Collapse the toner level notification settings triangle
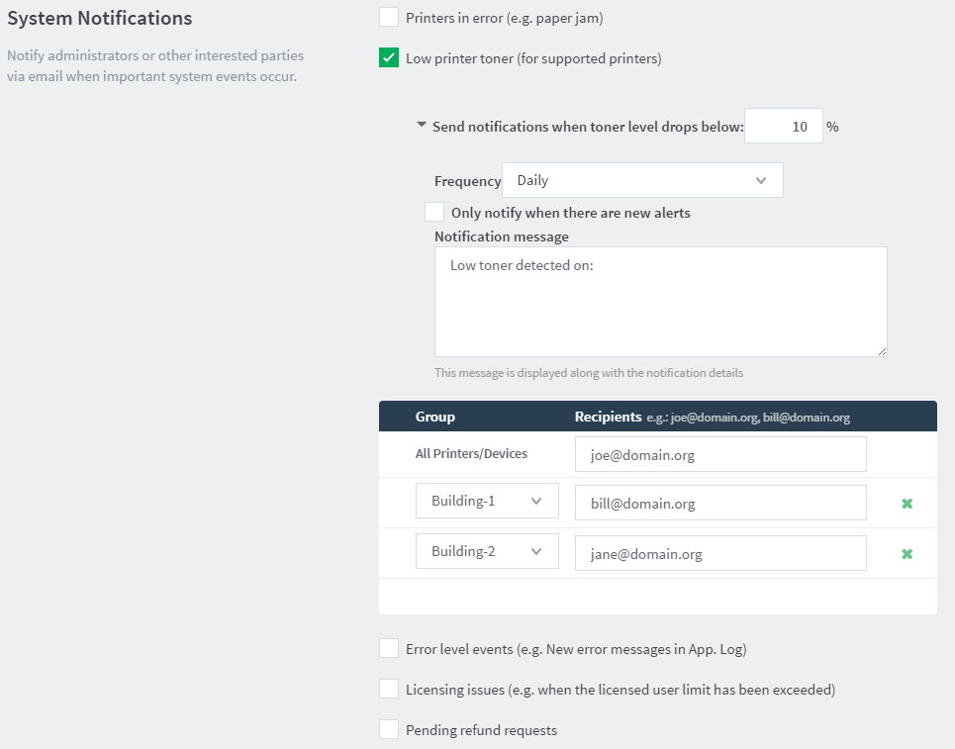Viewport: 955px width, 749px height. pos(421,125)
